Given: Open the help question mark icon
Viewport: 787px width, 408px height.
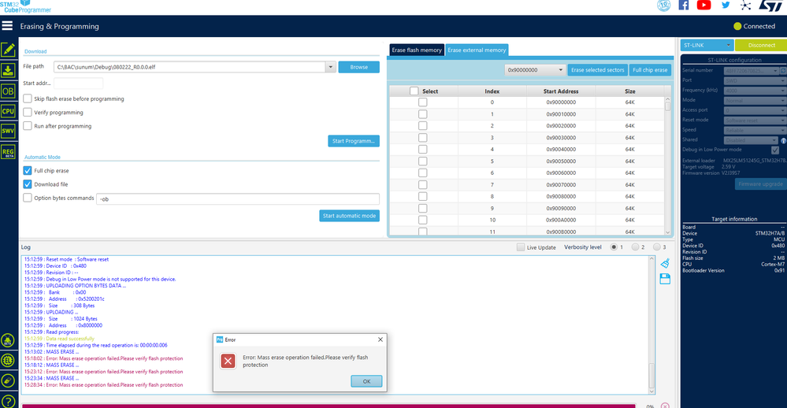Looking at the screenshot, I should tap(8, 401).
